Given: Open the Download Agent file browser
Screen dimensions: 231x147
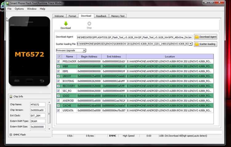Looking at the screenshot, I should (x=205, y=37).
